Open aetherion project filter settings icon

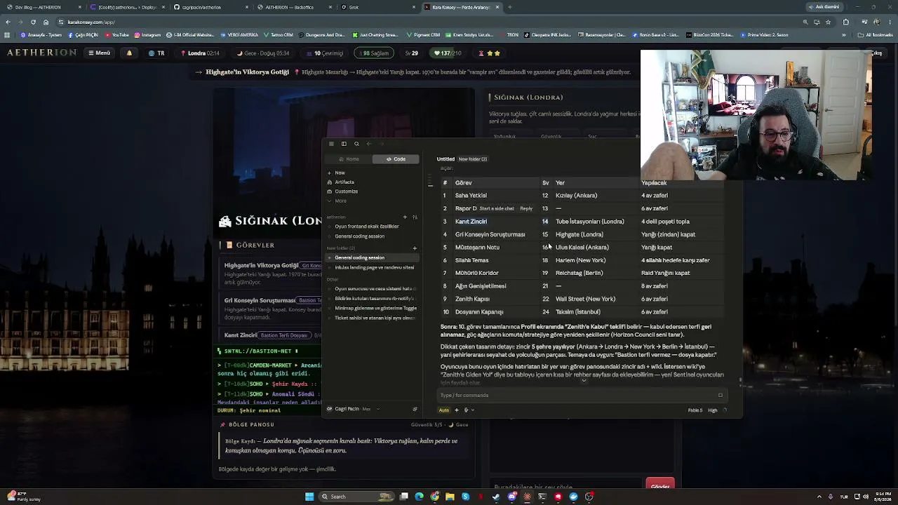click(x=415, y=217)
